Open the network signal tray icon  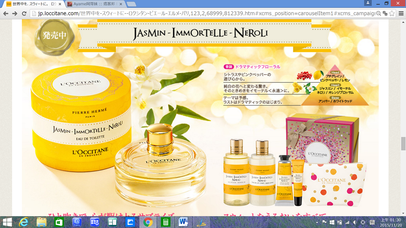347,222
